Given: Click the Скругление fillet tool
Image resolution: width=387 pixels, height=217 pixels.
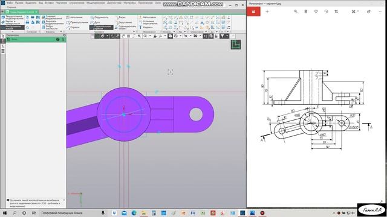Looking at the screenshot, I should [123, 22].
